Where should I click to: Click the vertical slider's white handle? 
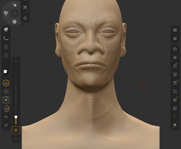click(x=16, y=117)
